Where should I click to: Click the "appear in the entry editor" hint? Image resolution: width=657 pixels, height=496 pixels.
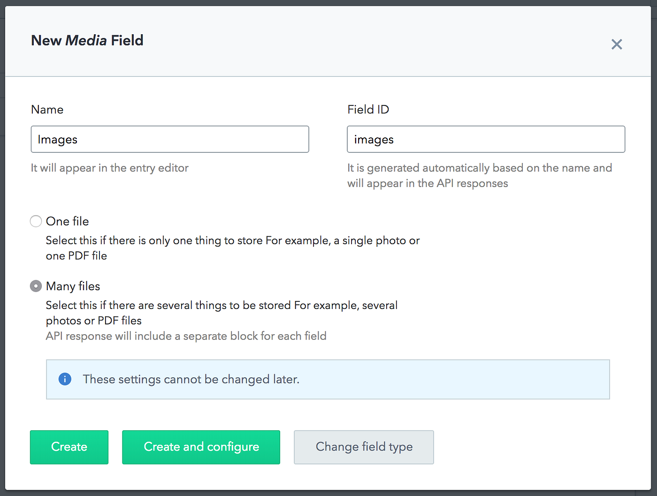click(110, 168)
